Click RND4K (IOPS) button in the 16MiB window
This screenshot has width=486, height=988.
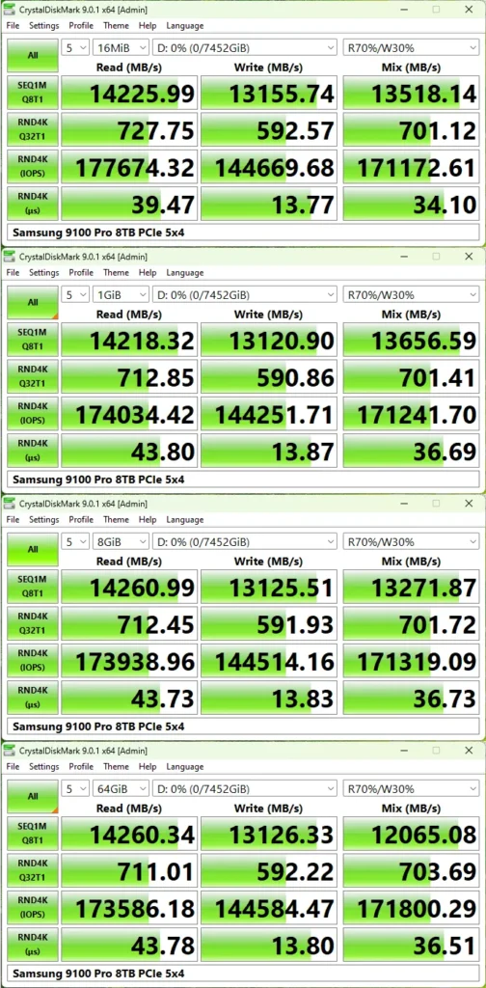33,167
